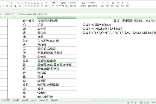This screenshot has width=156, height=104.
Task: Pick the yellow fill color swatch
Action: point(11,6)
